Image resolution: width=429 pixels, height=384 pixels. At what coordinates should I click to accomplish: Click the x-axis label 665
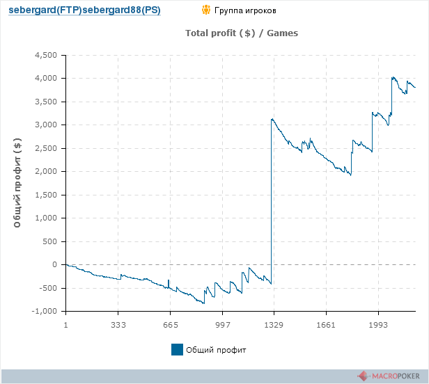(171, 325)
